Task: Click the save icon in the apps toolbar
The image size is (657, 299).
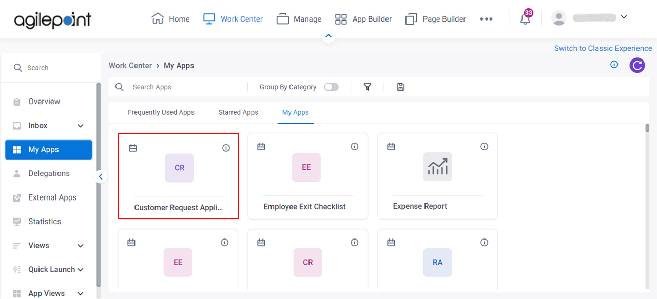Action: 401,87
